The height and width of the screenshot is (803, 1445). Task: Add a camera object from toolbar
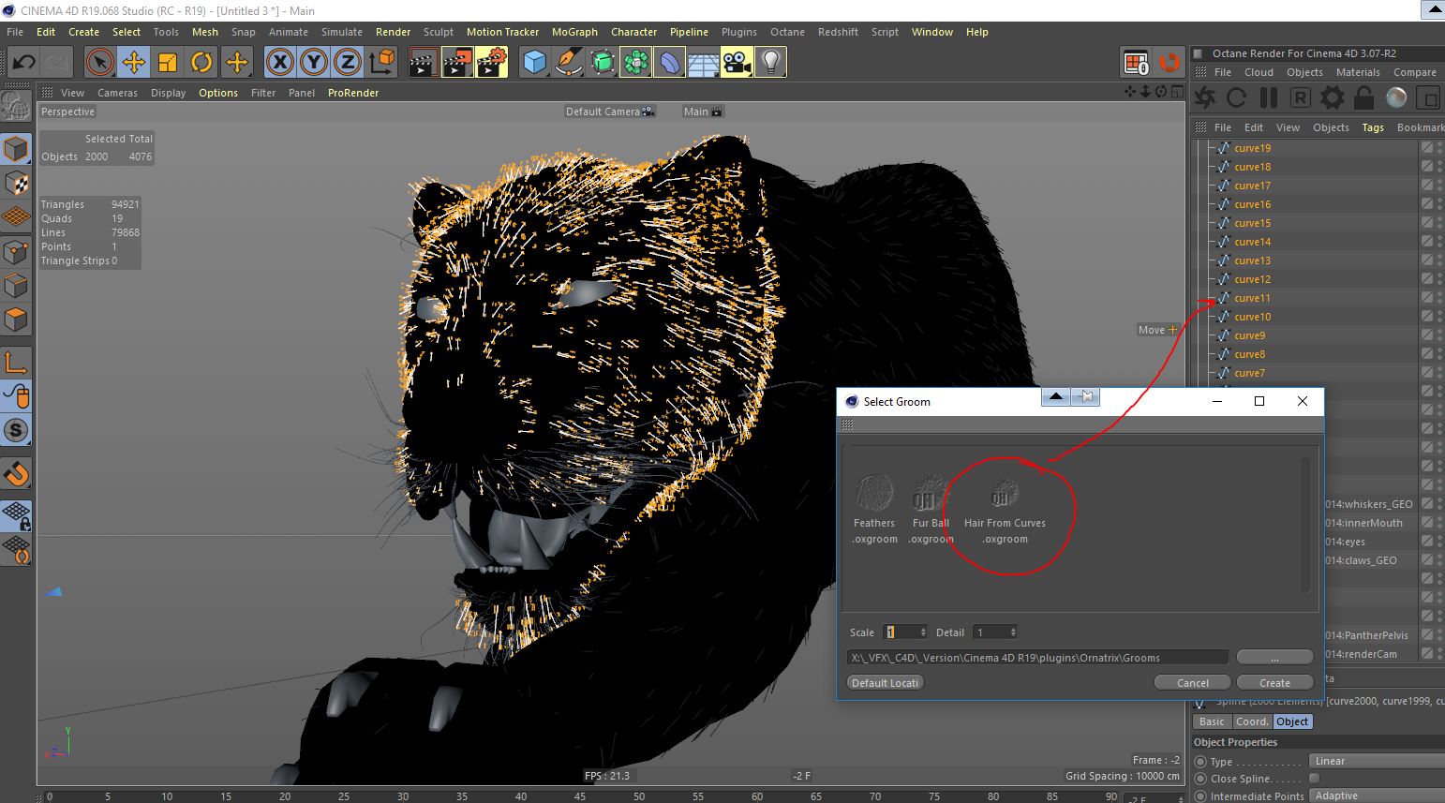click(x=737, y=63)
